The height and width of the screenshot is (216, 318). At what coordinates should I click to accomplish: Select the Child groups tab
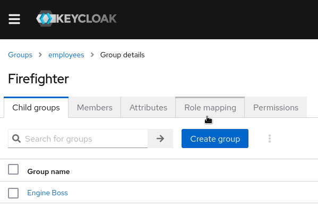click(36, 108)
